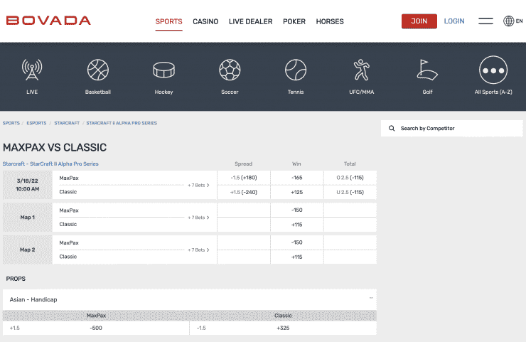Expand +7 Bets for Map 1
526x342 pixels.
pos(198,218)
